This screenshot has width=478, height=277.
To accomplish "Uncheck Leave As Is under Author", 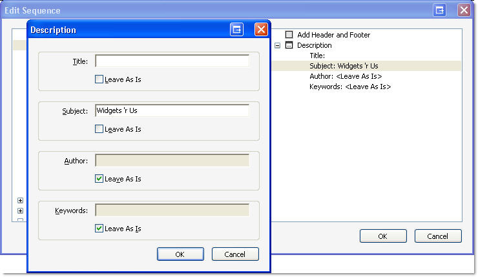I will (99, 179).
